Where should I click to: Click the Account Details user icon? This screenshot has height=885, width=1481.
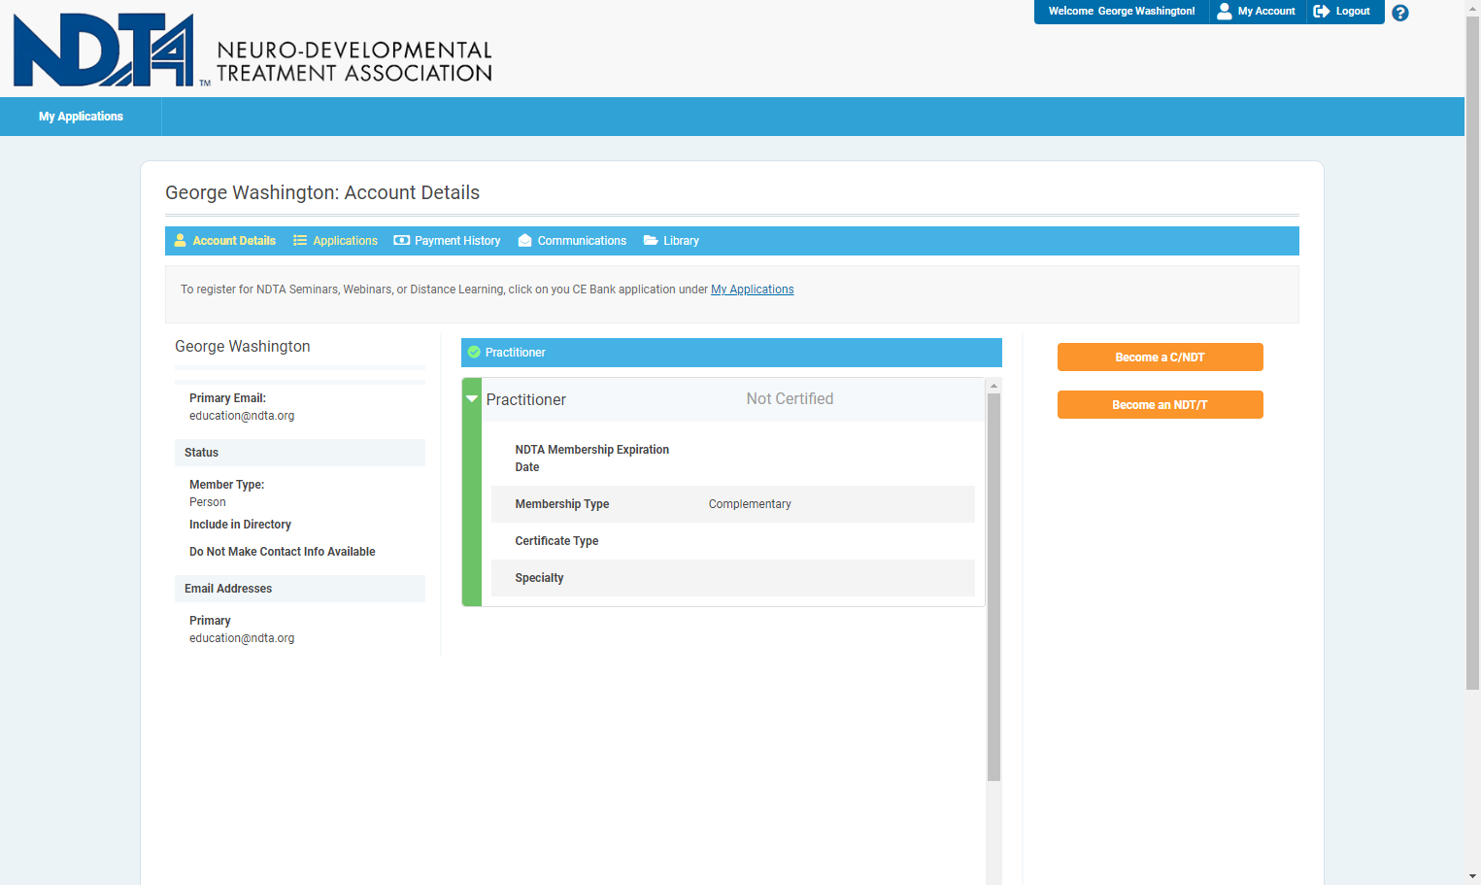pyautogui.click(x=180, y=240)
